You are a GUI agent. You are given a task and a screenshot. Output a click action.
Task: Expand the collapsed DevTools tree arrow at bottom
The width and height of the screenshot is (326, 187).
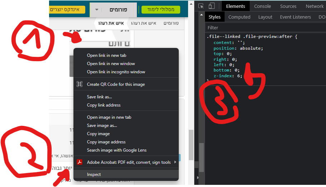[197, 178]
